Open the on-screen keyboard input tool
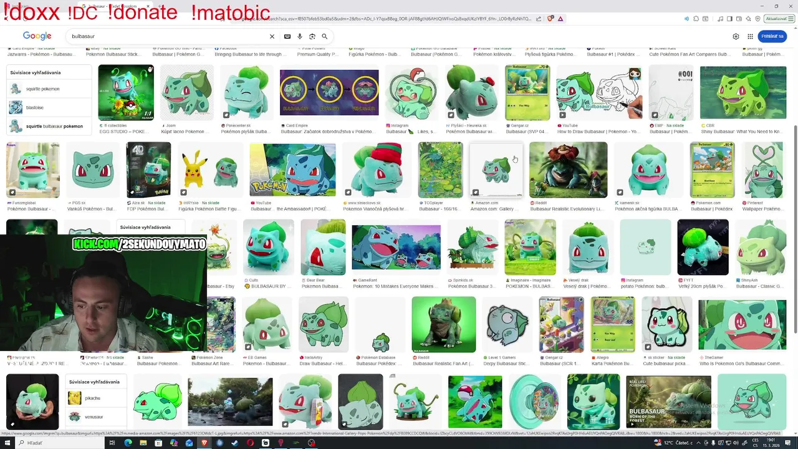This screenshot has width=798, height=449. [287, 36]
